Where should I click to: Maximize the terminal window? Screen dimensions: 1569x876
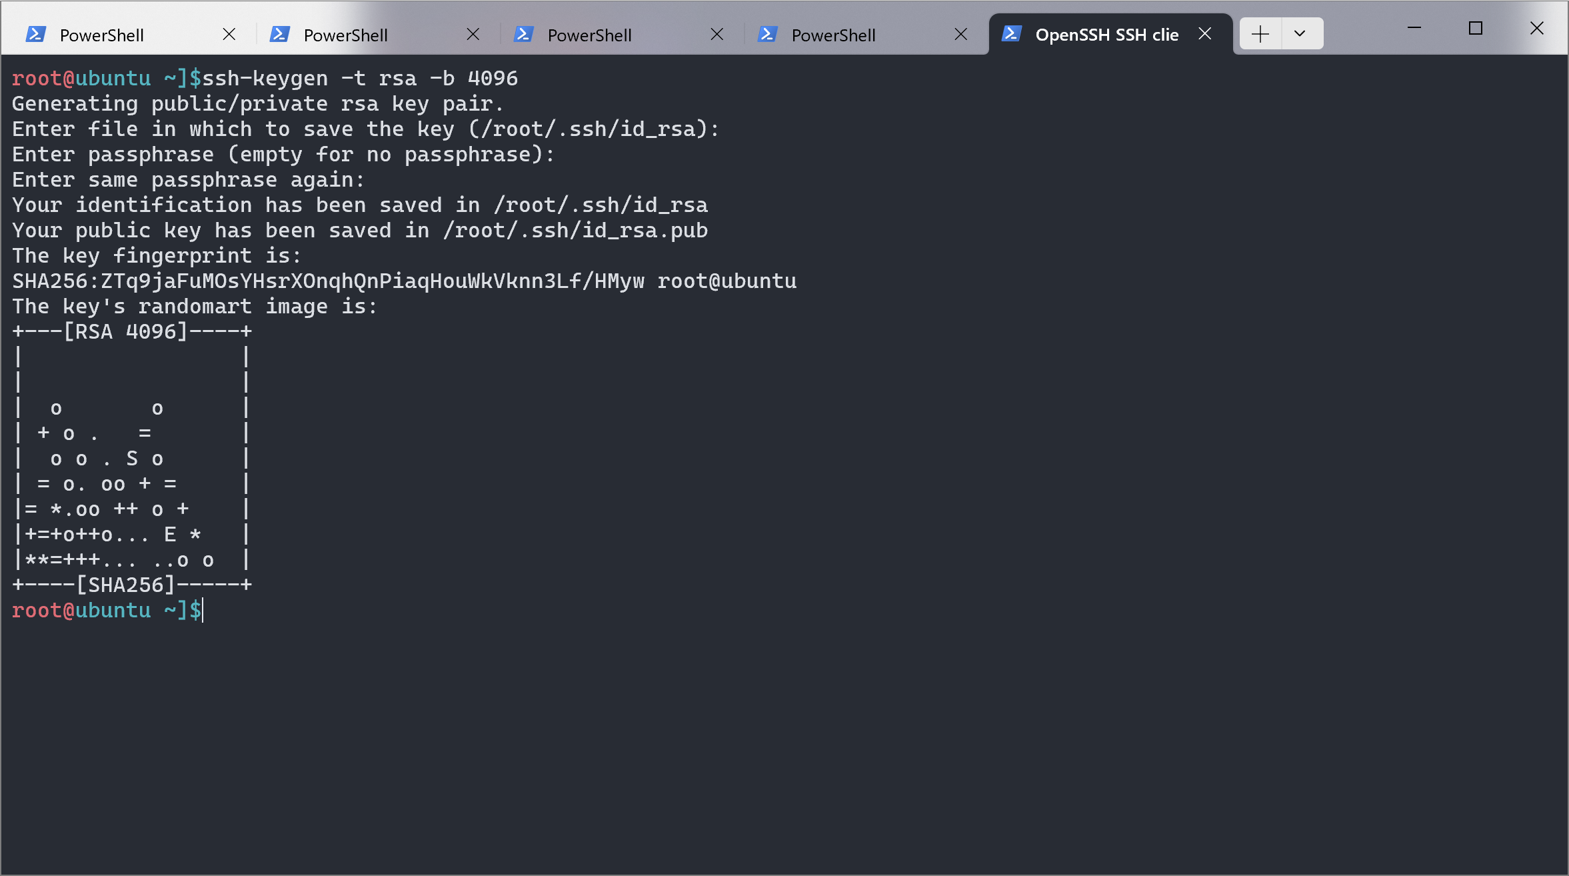pos(1476,28)
